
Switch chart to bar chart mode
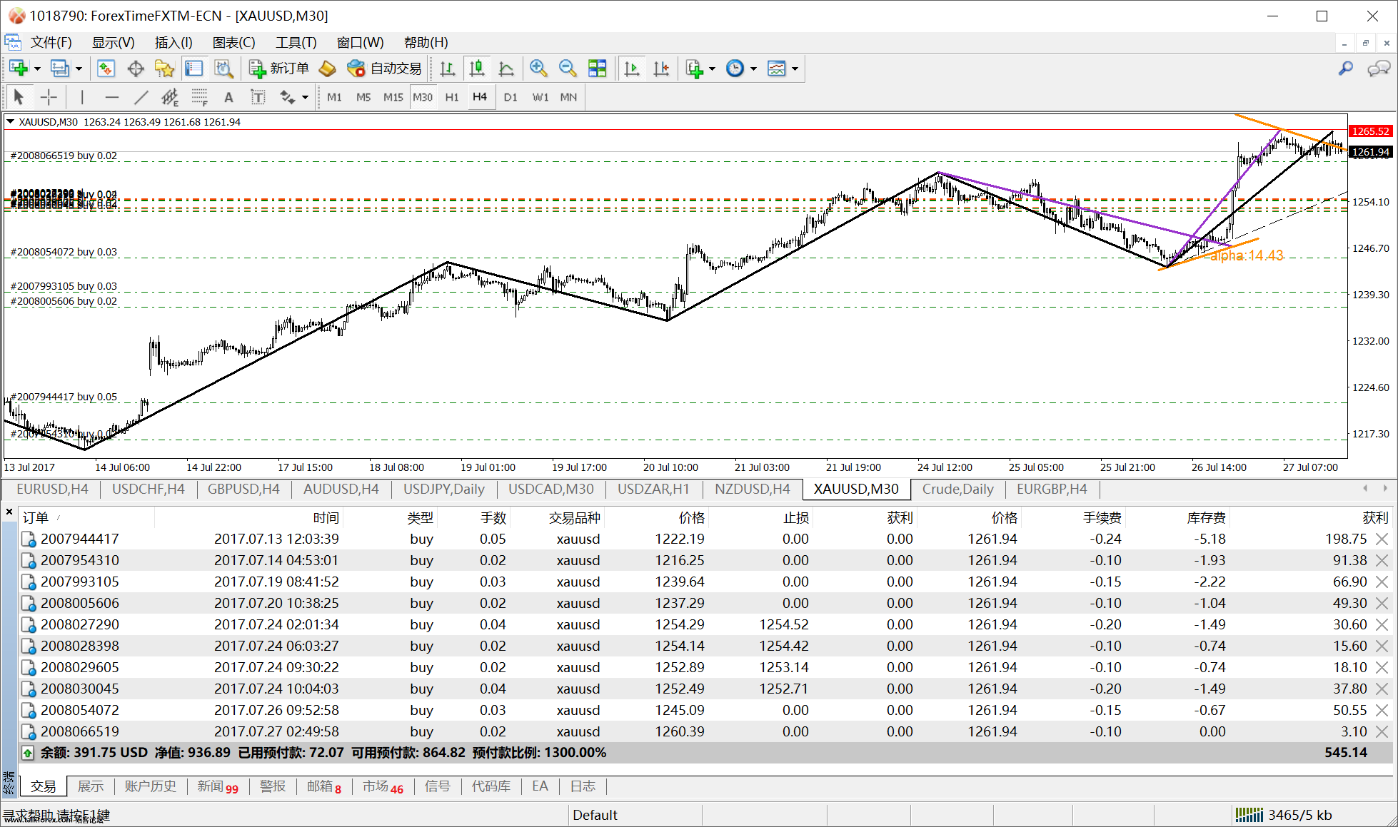(x=448, y=69)
